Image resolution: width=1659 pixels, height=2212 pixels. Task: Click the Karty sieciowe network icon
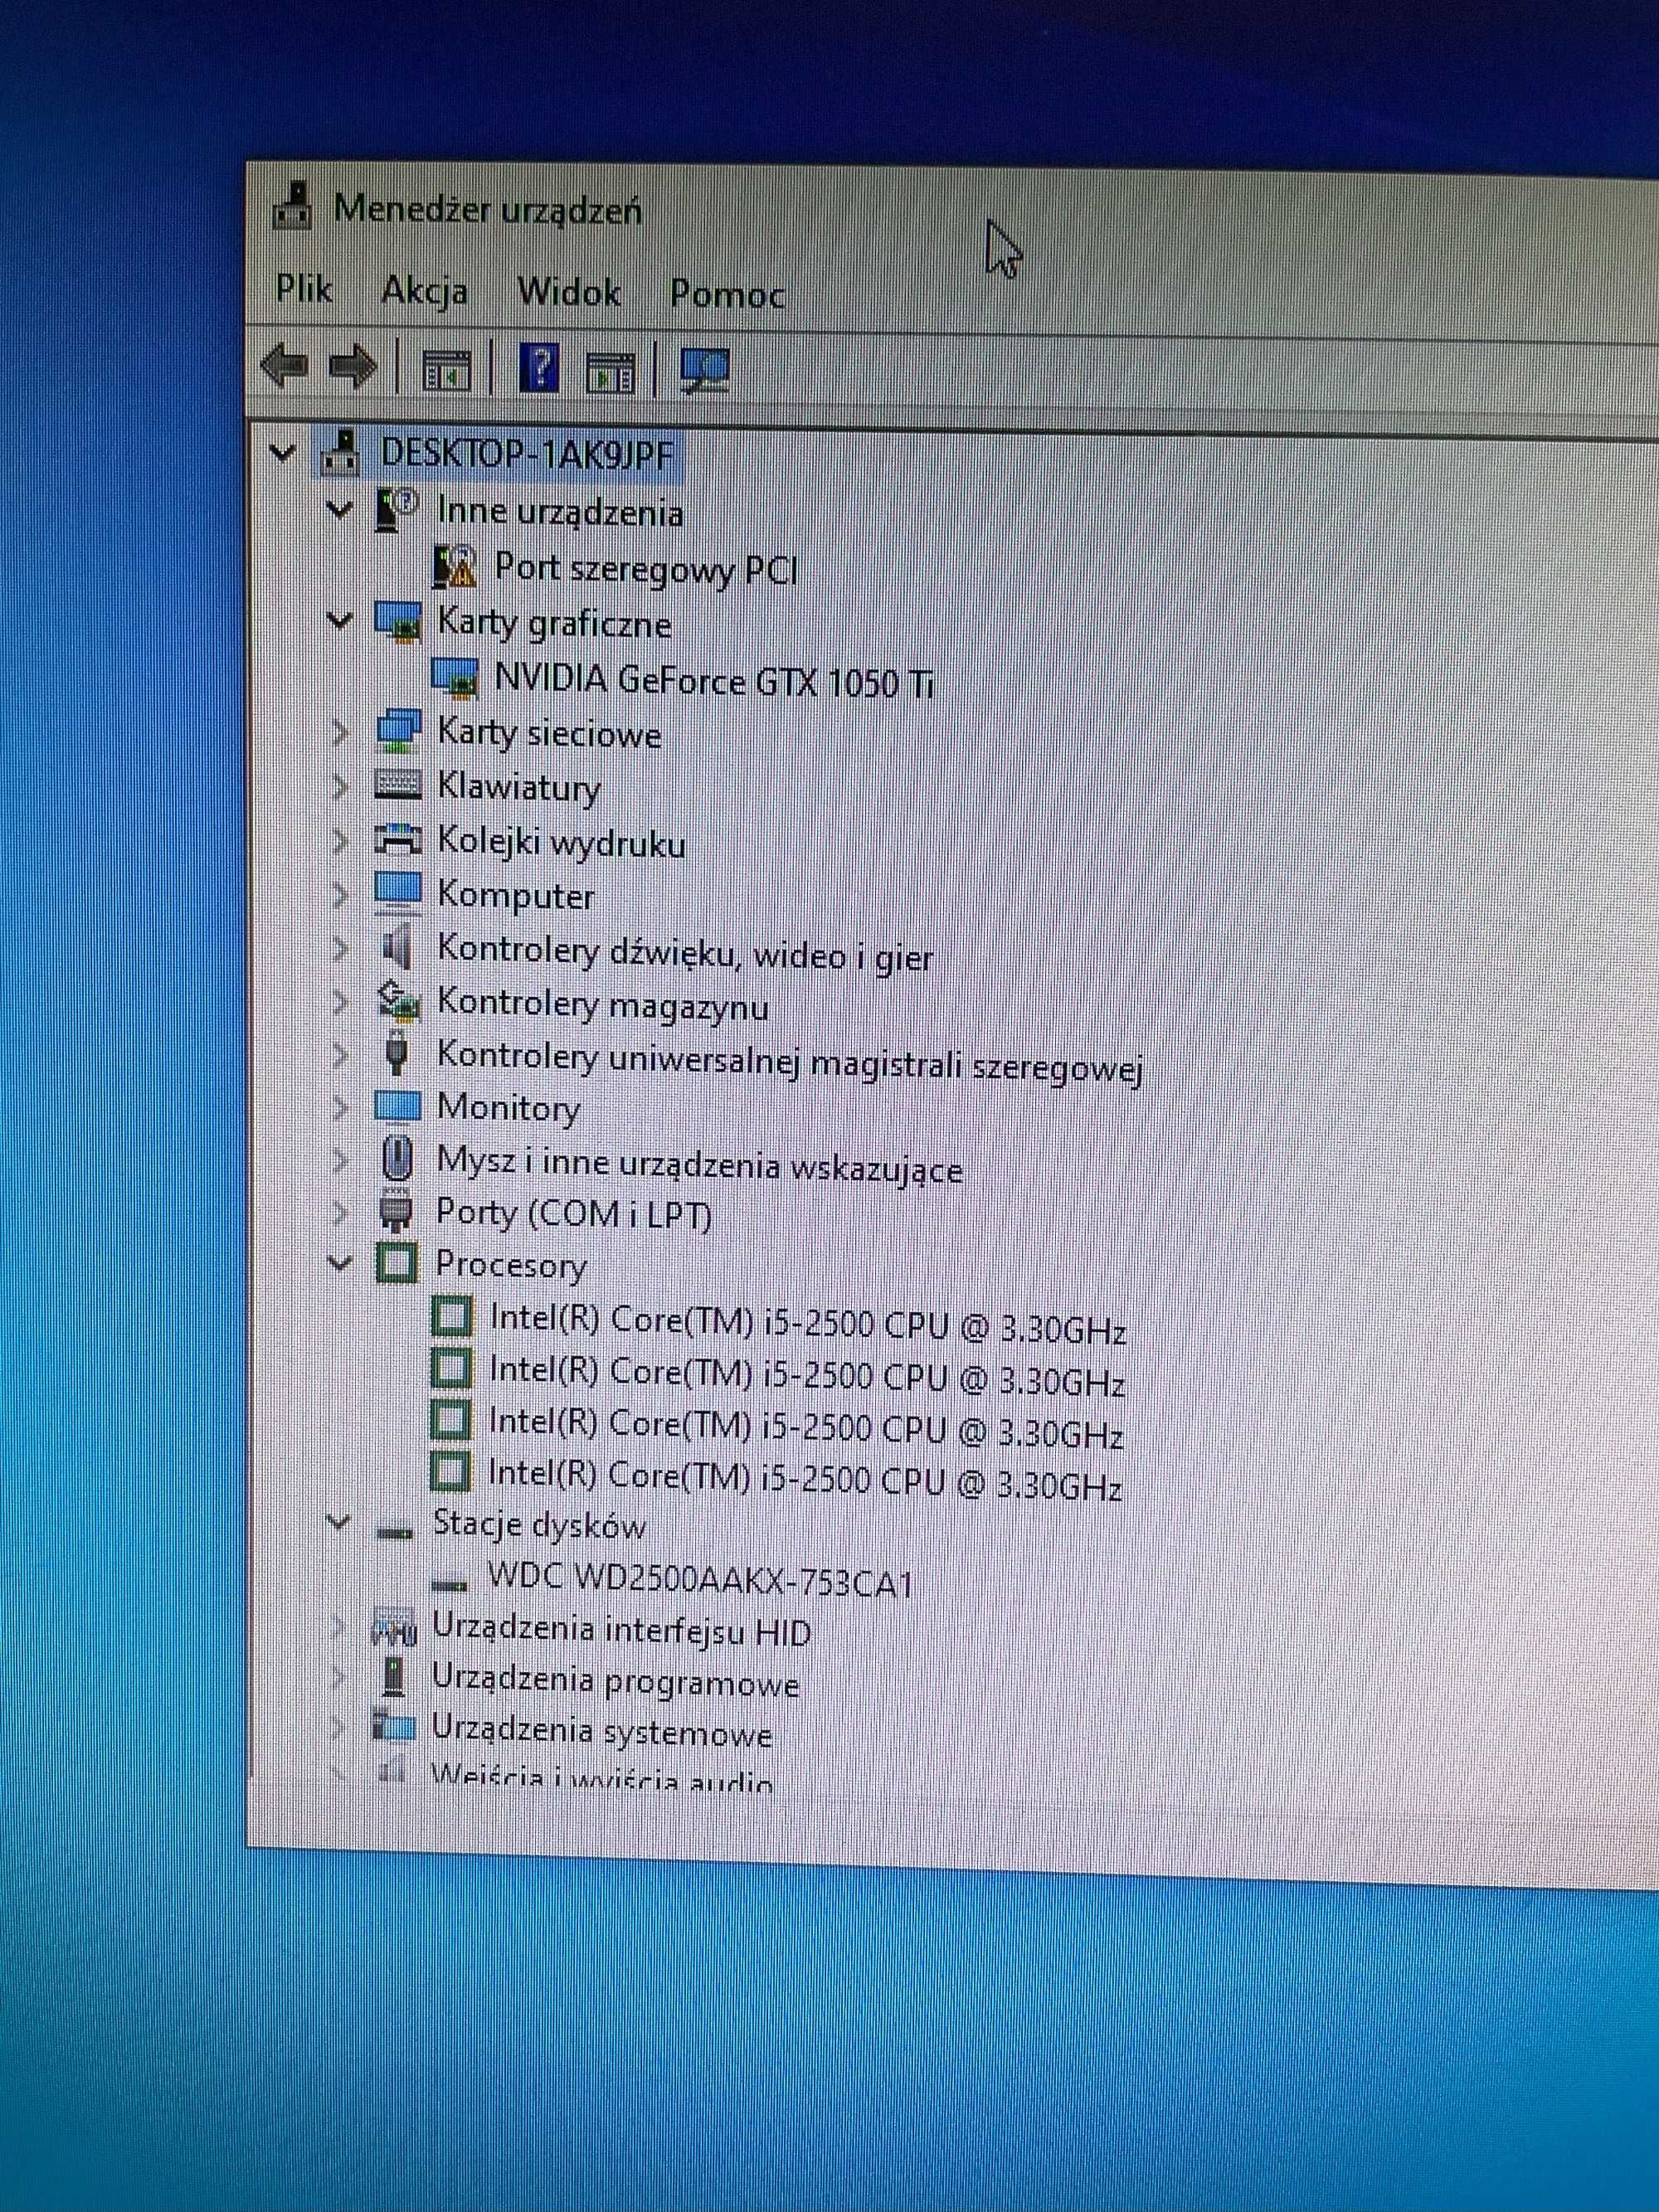[397, 731]
